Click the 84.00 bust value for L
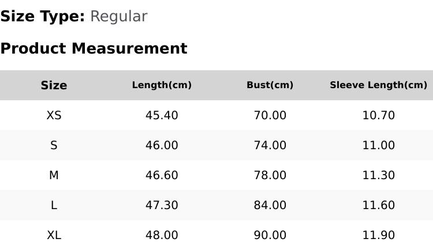 pyautogui.click(x=270, y=205)
